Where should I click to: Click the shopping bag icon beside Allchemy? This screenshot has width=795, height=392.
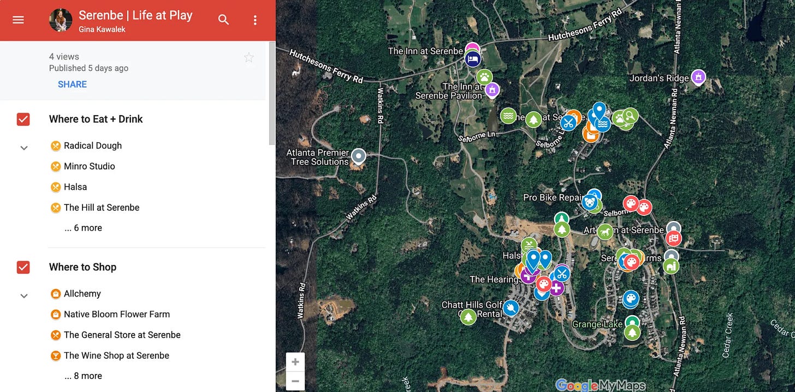click(55, 293)
